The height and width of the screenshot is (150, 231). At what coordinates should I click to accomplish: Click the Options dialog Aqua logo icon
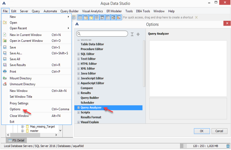(x=77, y=24)
